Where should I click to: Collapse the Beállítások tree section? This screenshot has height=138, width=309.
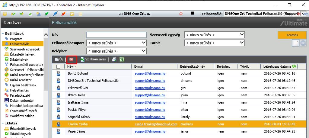pyautogui.click(x=3, y=34)
